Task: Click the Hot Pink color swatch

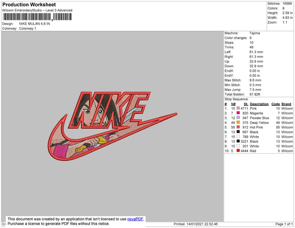Action: (238, 127)
